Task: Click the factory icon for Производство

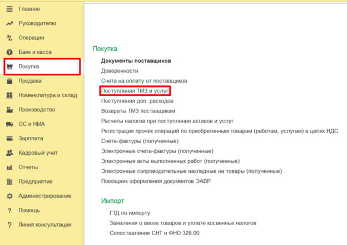Action: (9, 110)
